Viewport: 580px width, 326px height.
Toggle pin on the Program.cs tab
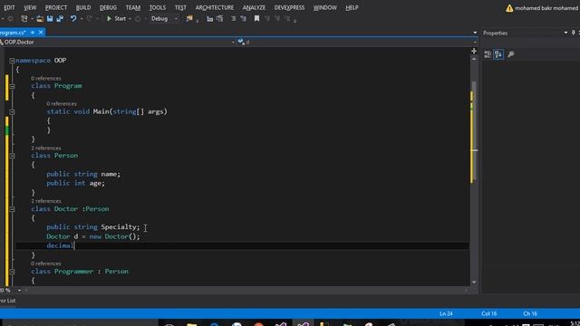click(33, 33)
